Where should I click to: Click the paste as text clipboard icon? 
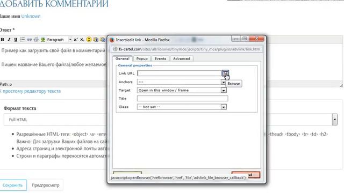(96, 40)
